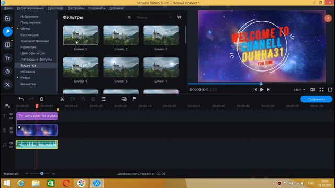This screenshot has height=188, width=335.
Task: Open the Import media panel icon
Action: pyautogui.click(x=7, y=19)
